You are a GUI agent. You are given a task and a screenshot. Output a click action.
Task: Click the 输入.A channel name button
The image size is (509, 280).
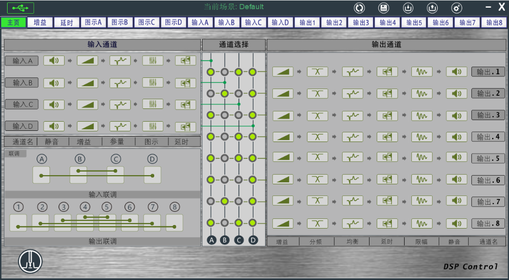click(22, 61)
